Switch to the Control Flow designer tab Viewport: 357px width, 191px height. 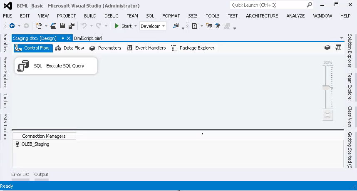pos(33,48)
